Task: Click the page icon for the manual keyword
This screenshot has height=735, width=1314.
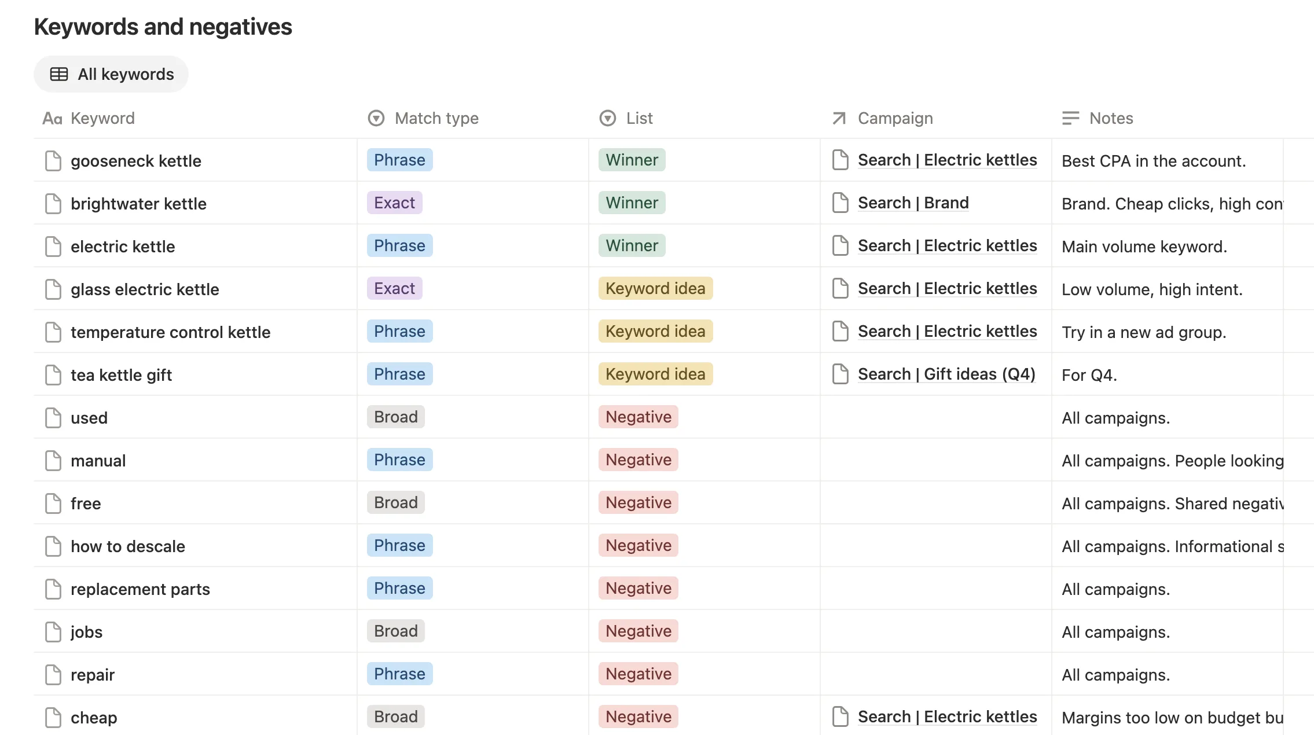Action: (x=53, y=461)
